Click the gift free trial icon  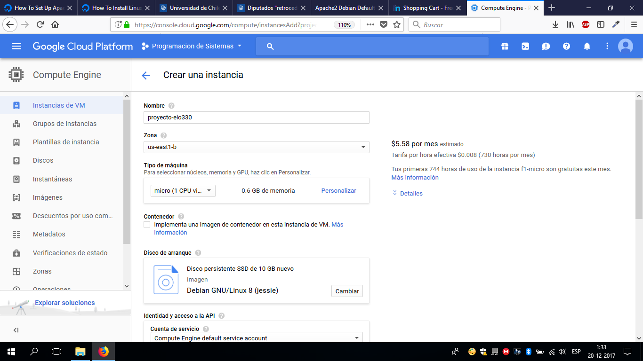tap(505, 46)
